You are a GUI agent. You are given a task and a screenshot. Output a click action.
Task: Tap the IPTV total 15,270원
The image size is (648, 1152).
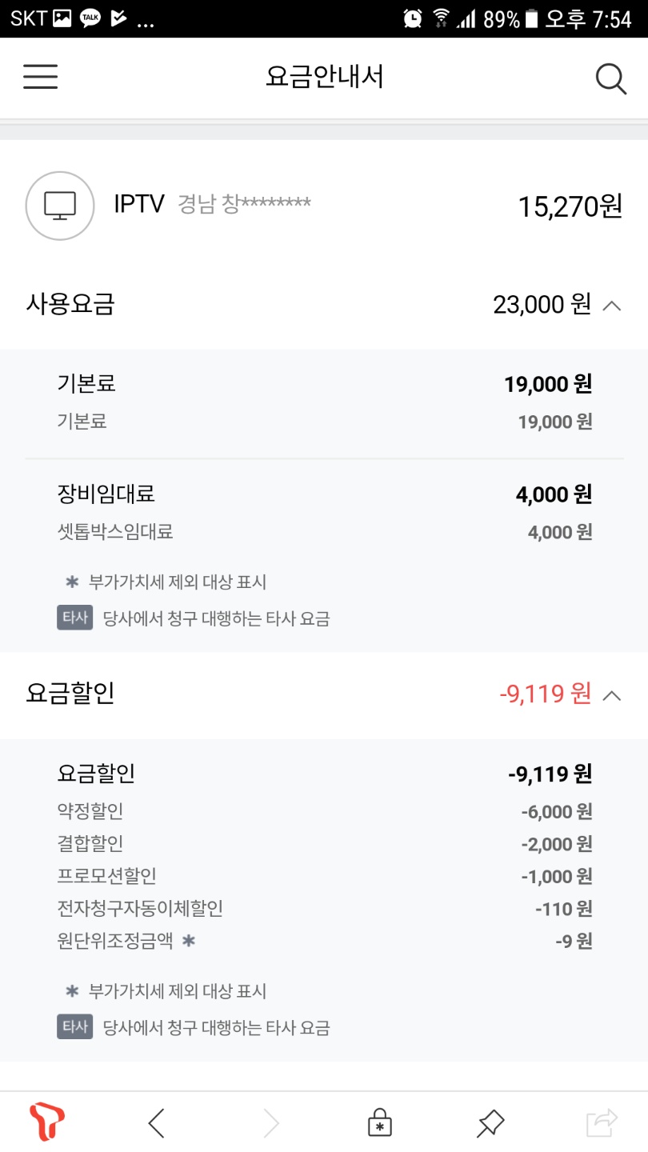point(570,206)
